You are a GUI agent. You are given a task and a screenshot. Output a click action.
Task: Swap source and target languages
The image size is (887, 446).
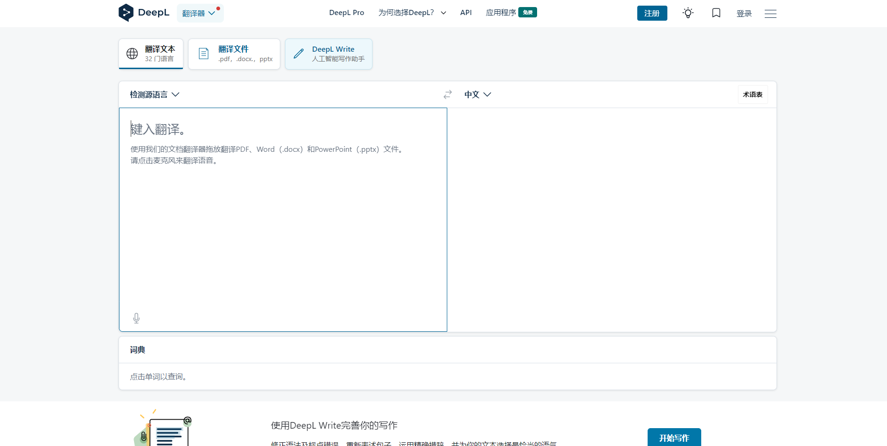(447, 94)
